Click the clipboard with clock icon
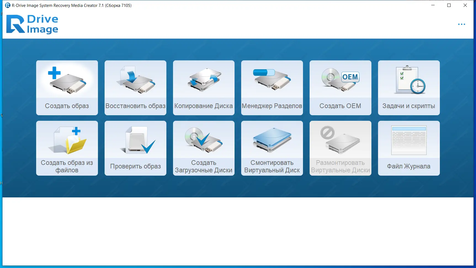 [409, 80]
